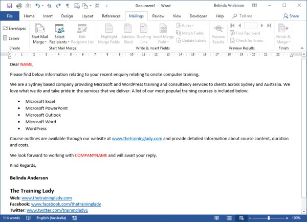Click Find Recipient button
This screenshot has width=307, height=222.
[245, 33]
